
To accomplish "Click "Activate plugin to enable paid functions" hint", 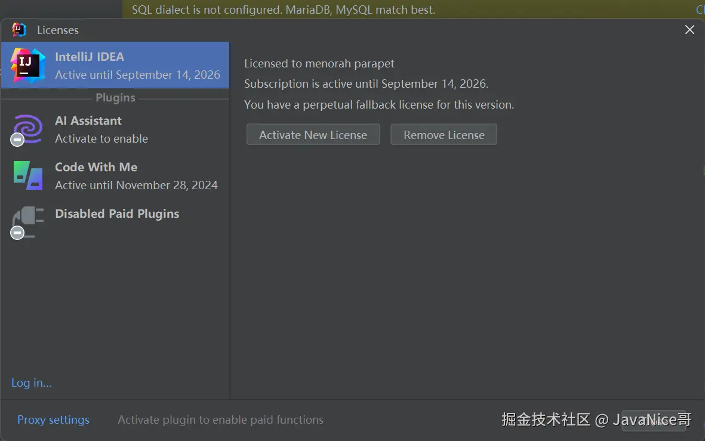I will [x=220, y=420].
